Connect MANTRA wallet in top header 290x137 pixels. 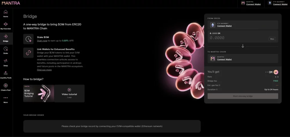click(x=253, y=4)
